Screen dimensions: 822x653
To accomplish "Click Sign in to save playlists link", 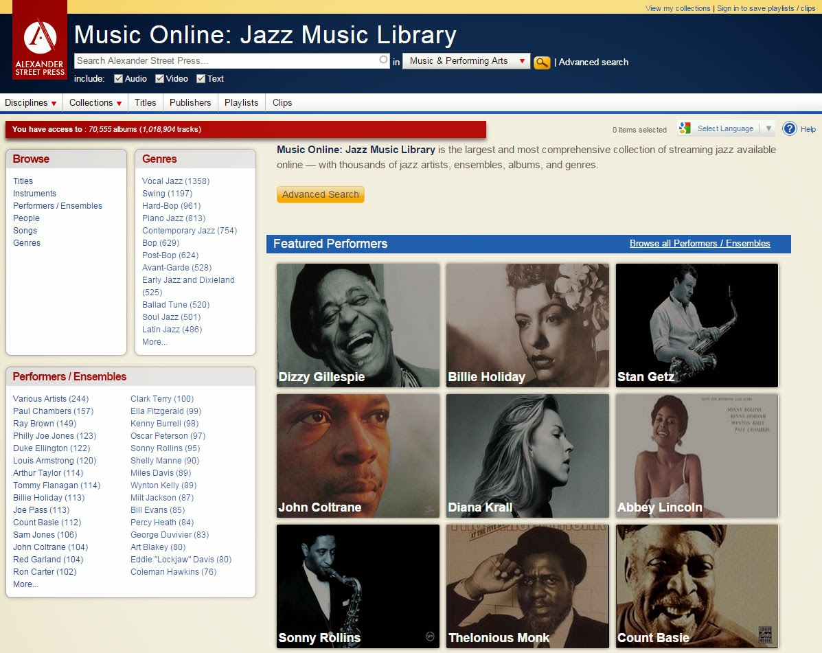I will pos(766,8).
